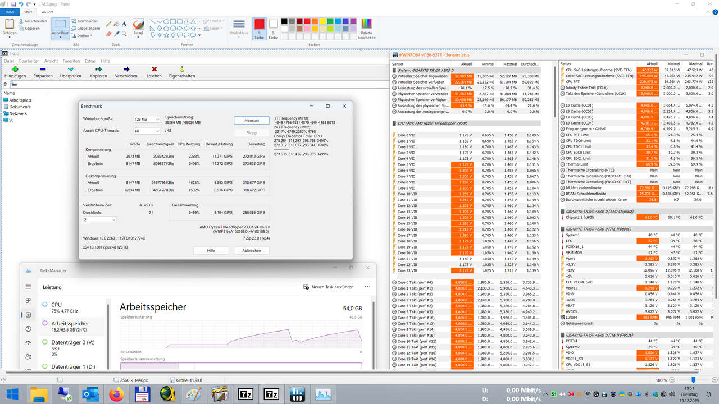Open Wörterbuchgröße 128 MB dropdown
Image resolution: width=719 pixels, height=404 pixels.
pyautogui.click(x=147, y=119)
